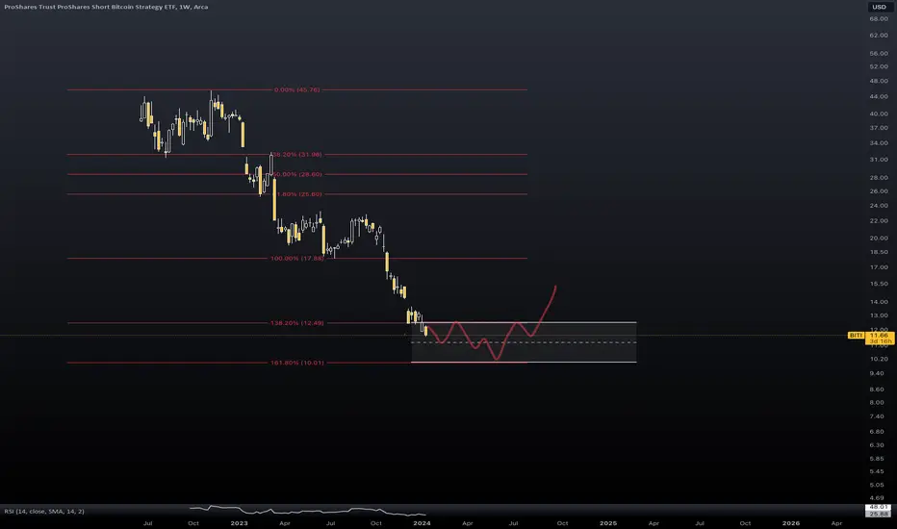897x529 pixels.
Task: Click the 34.00 price axis label
Action: [879, 143]
